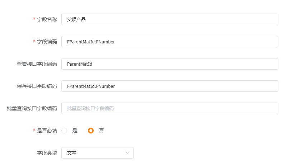Click the 查看接口字段编码 label
Screen dimensions: 282x165
coord(37,64)
